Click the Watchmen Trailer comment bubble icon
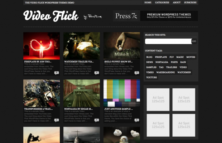 (97, 73)
